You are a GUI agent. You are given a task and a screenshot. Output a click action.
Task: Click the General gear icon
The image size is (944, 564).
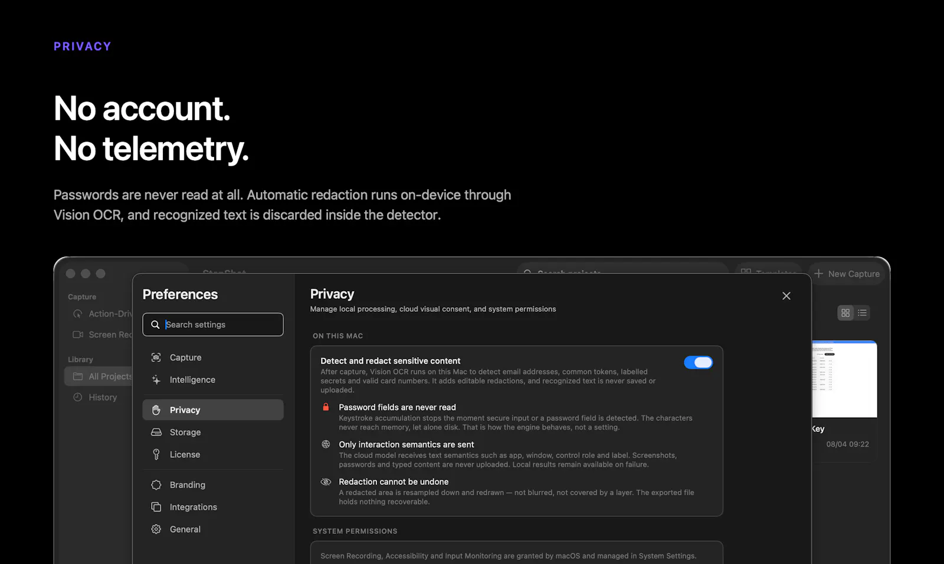(156, 530)
